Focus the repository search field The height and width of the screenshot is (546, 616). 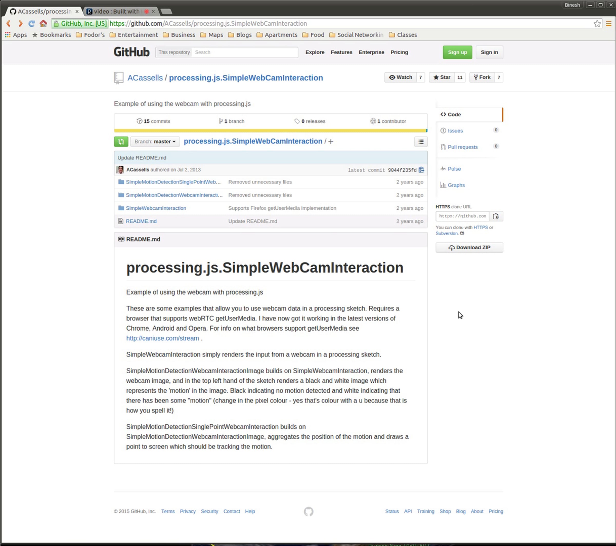tap(244, 52)
